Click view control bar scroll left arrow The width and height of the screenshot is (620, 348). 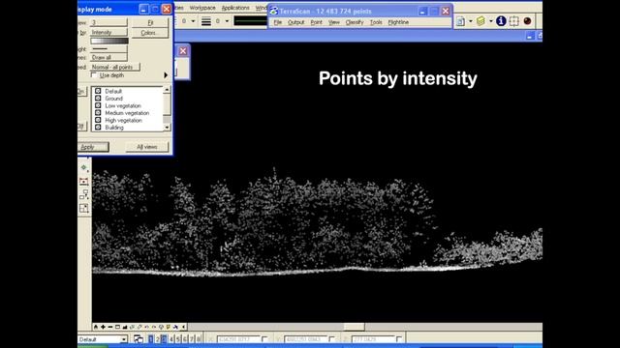pyautogui.click(x=183, y=327)
